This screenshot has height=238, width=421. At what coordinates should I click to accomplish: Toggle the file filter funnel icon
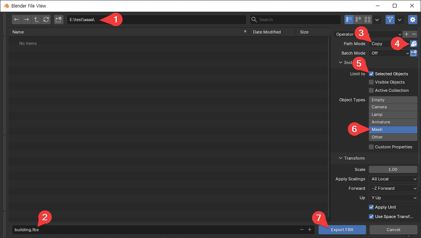[390, 20]
